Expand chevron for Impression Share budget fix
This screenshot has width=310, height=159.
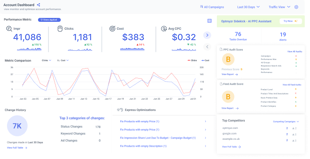206,138
